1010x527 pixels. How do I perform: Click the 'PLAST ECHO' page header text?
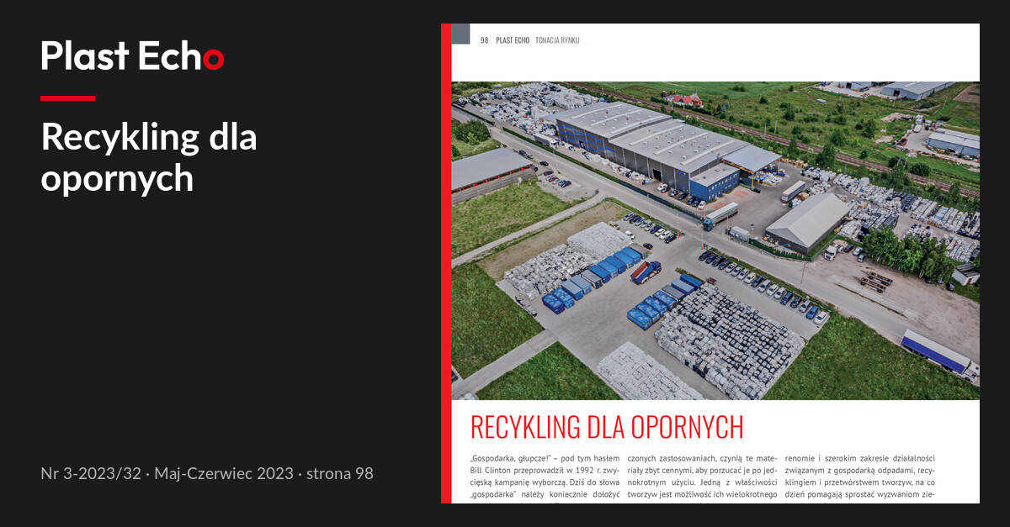(513, 40)
